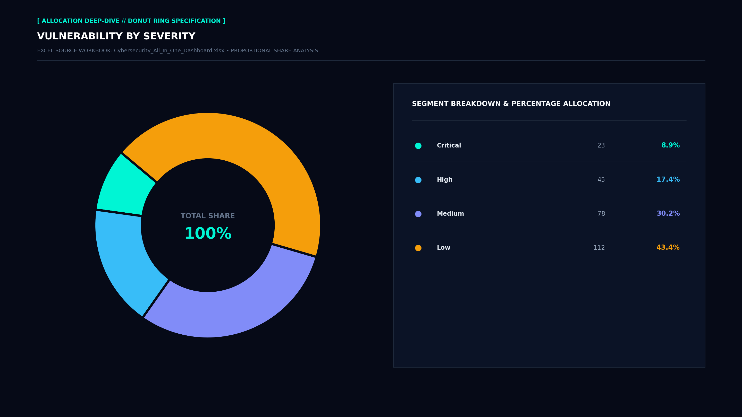Click the Excel source workbook subtitle
The height and width of the screenshot is (417, 742).
(x=178, y=51)
